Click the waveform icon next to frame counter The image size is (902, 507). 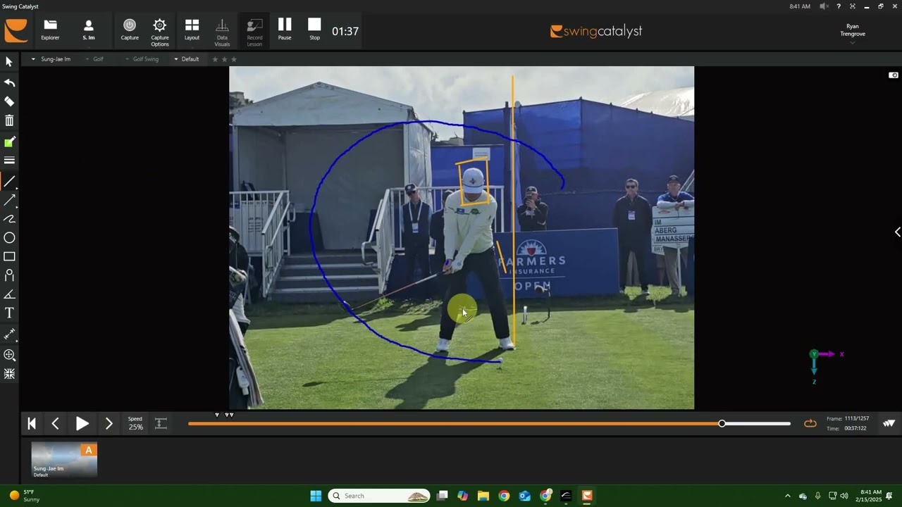[x=889, y=423]
